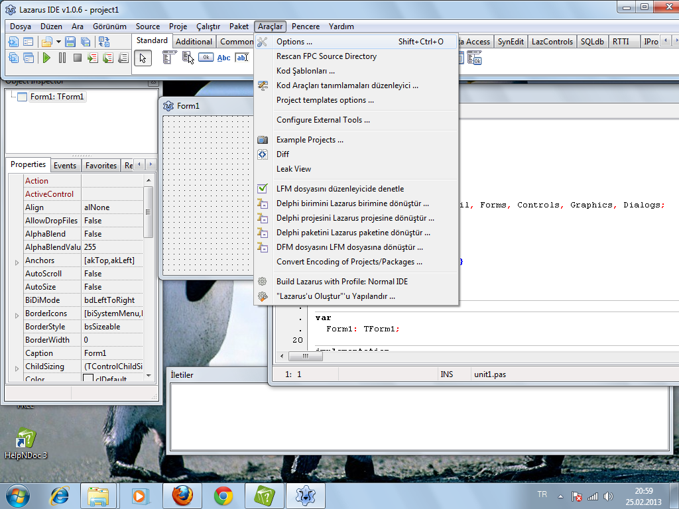The width and height of the screenshot is (679, 509).
Task: Click the Pause debugging icon
Action: pos(62,58)
